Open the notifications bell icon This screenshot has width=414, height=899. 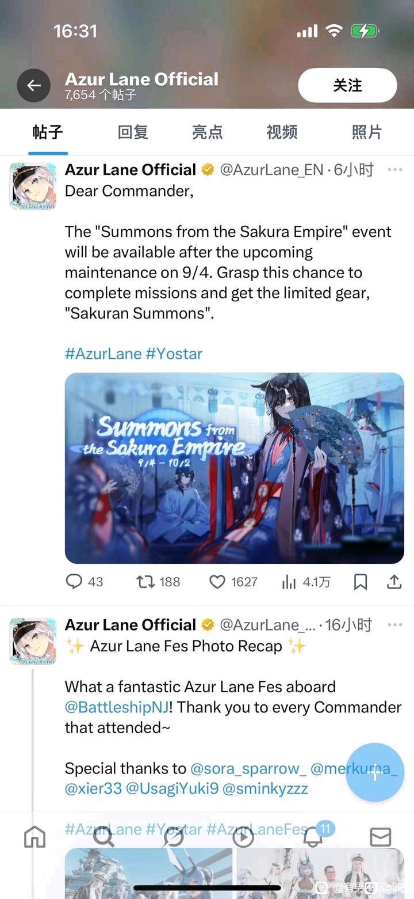coord(313,837)
